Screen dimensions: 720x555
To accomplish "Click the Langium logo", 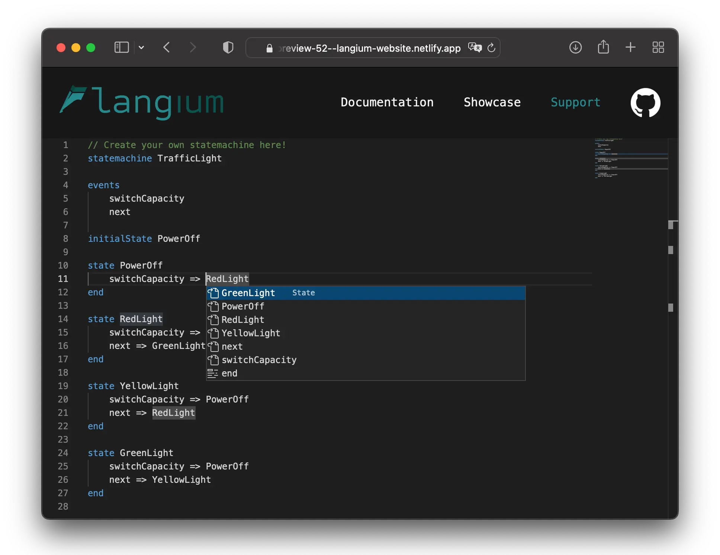I will (x=142, y=102).
